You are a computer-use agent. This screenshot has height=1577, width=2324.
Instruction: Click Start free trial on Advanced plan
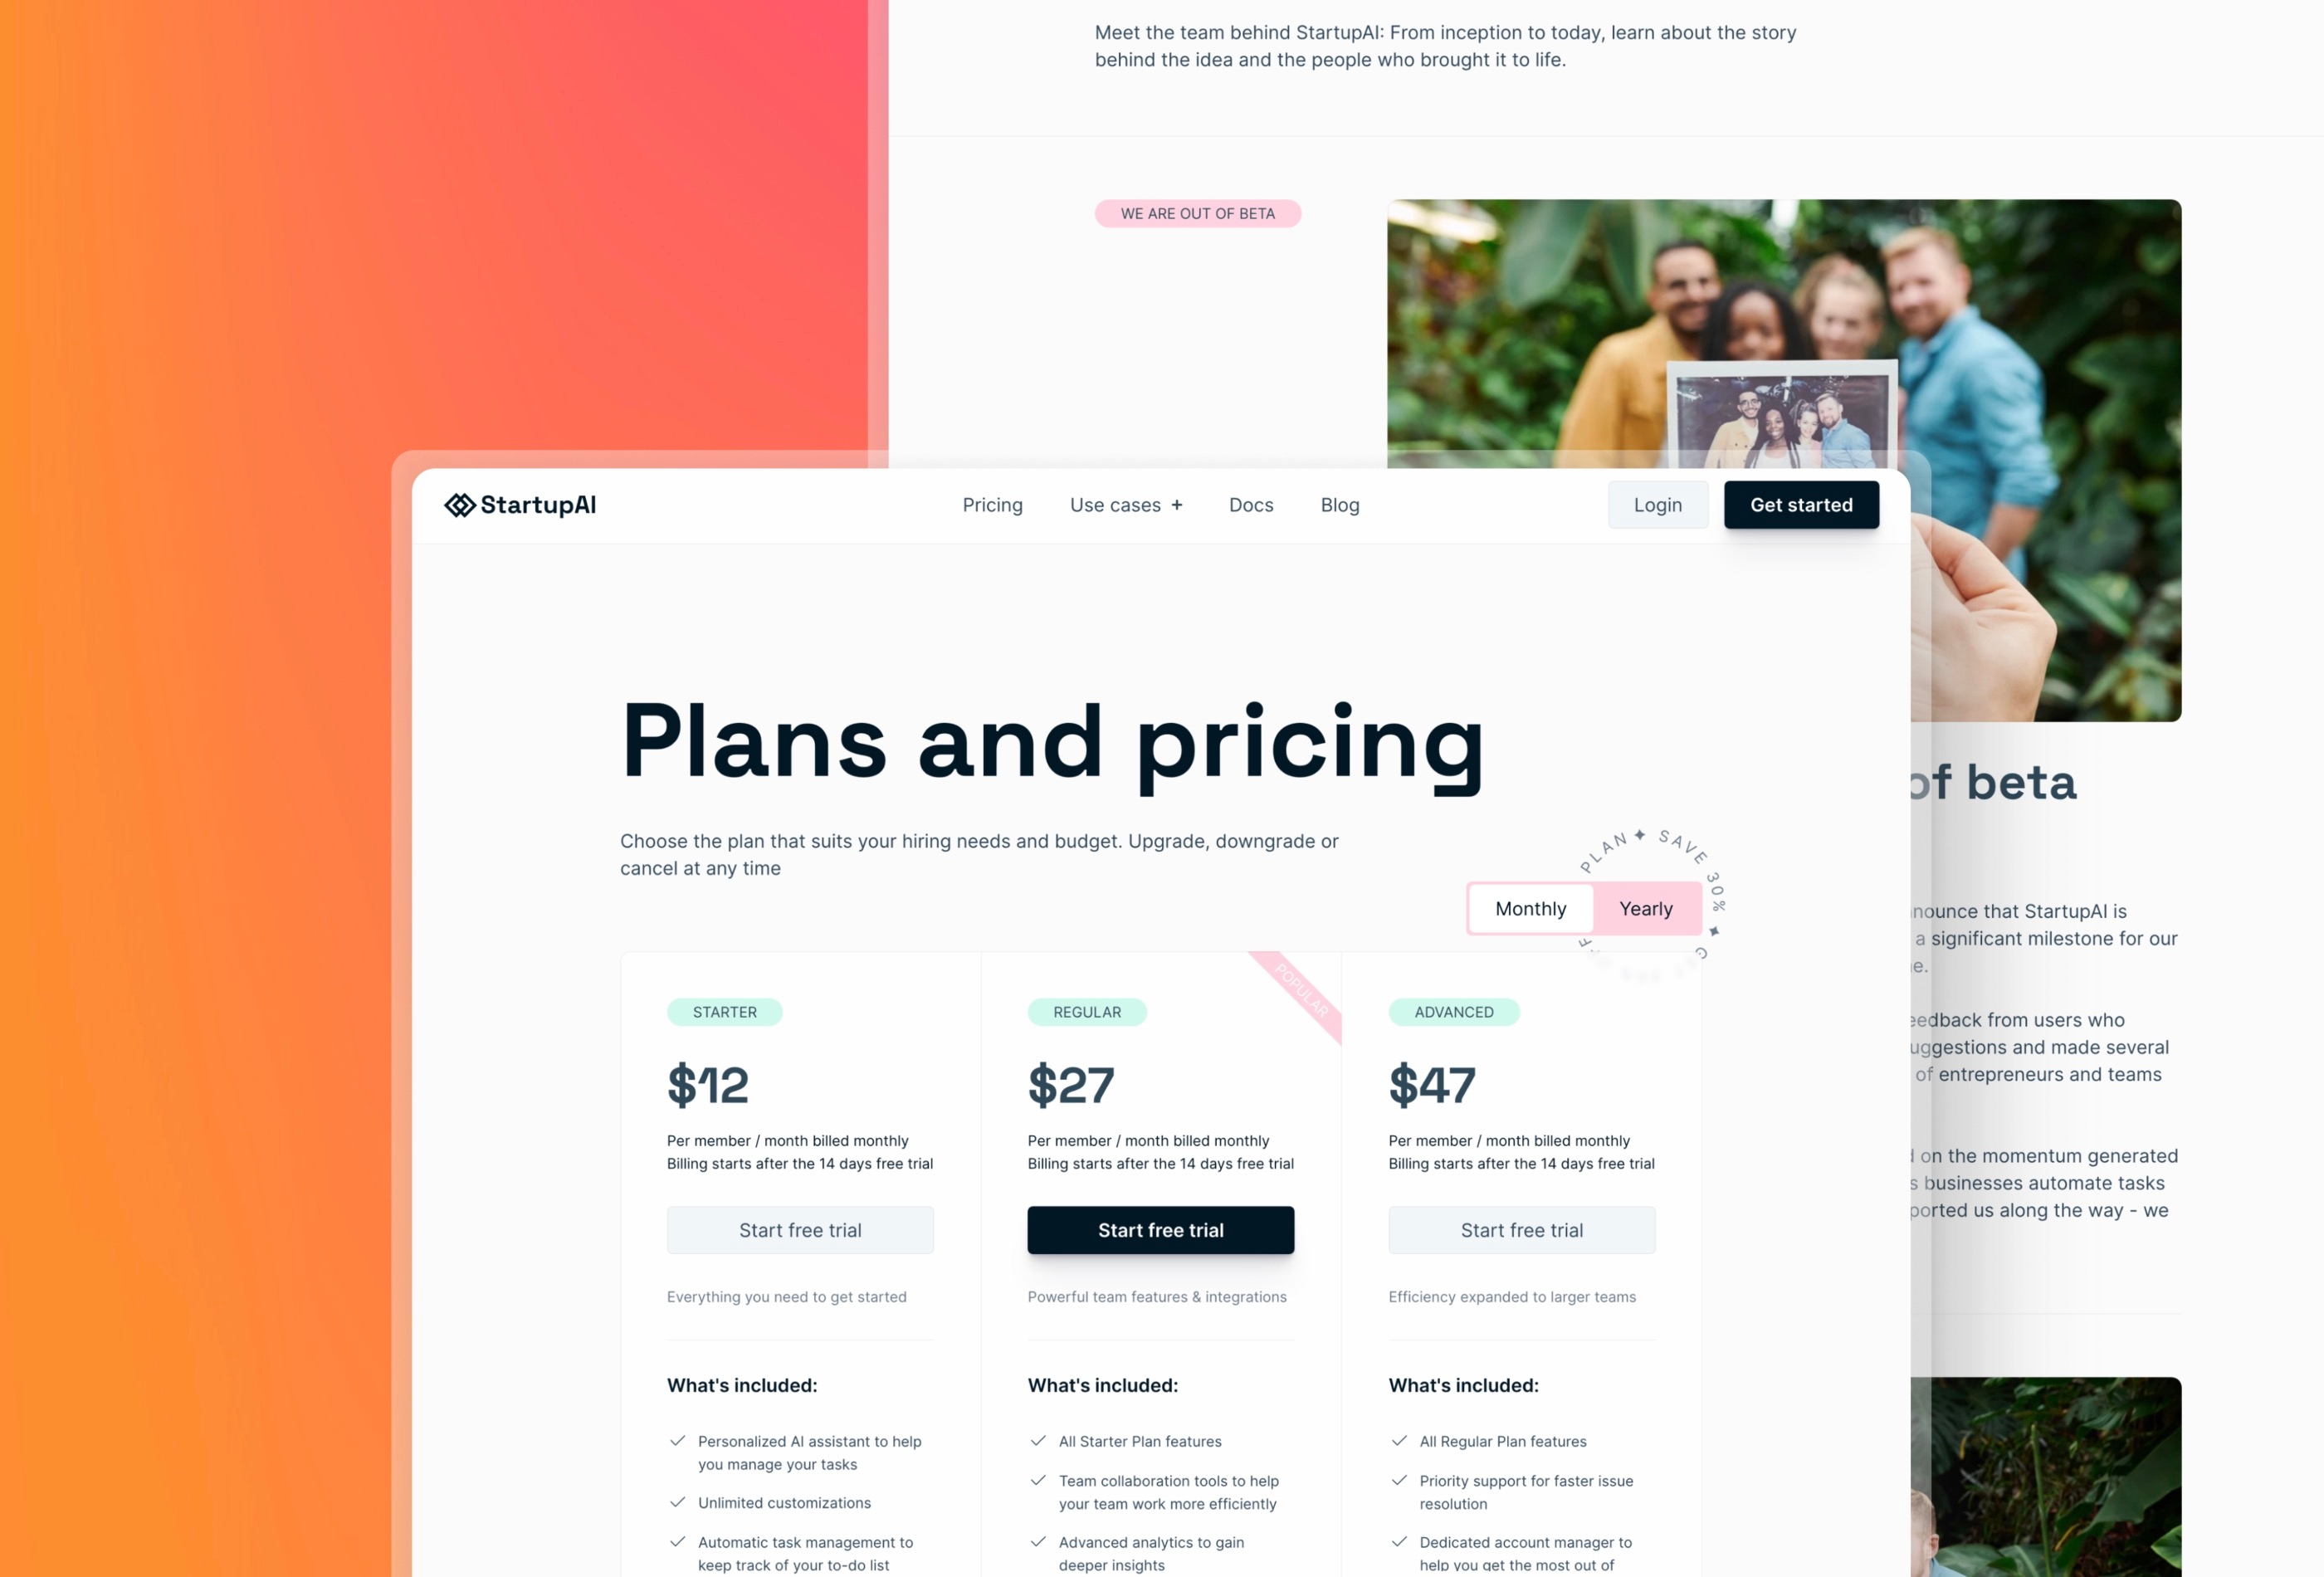[x=1520, y=1230]
